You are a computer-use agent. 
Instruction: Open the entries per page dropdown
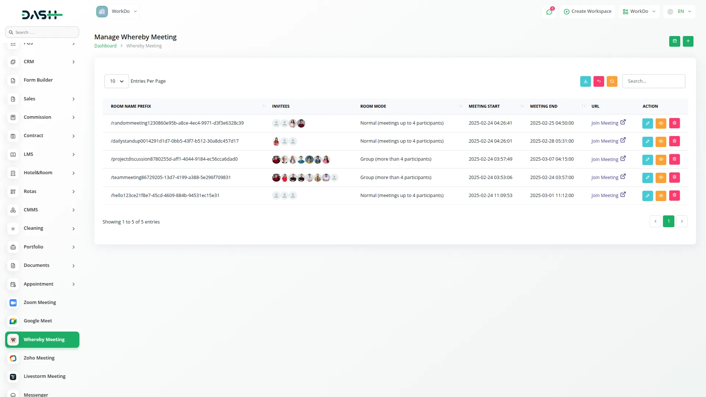point(116,81)
